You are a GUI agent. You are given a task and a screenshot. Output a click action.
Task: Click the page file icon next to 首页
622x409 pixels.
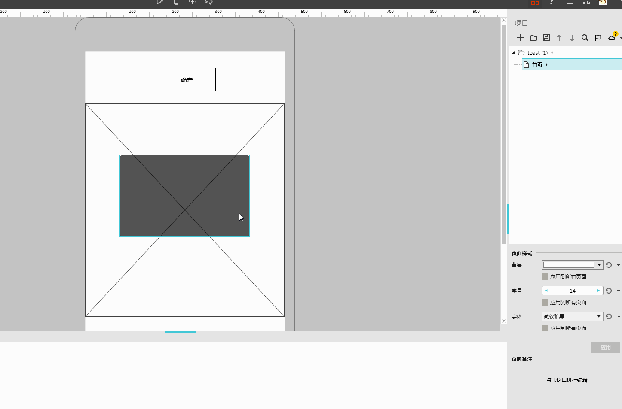[x=526, y=64]
